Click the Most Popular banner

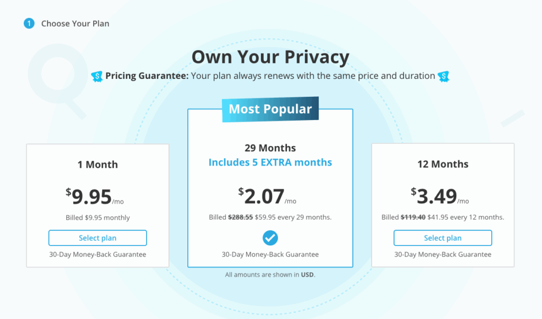pyautogui.click(x=270, y=110)
